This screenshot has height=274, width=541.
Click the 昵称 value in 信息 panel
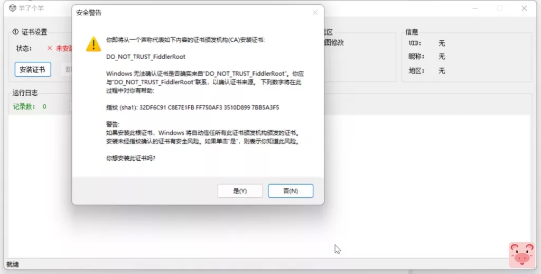[x=442, y=57]
